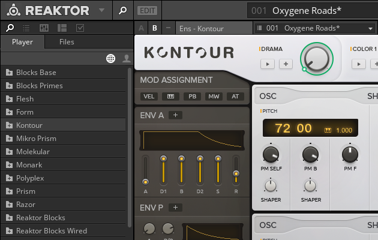
Task: Open the Molekular folder
Action: click(63, 152)
